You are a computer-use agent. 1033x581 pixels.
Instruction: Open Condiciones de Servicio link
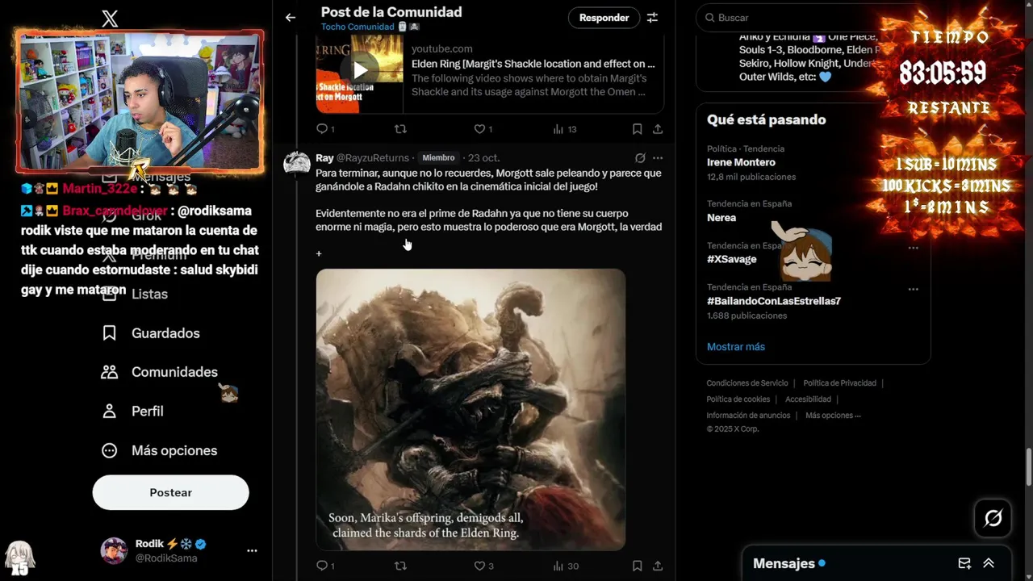pyautogui.click(x=747, y=383)
